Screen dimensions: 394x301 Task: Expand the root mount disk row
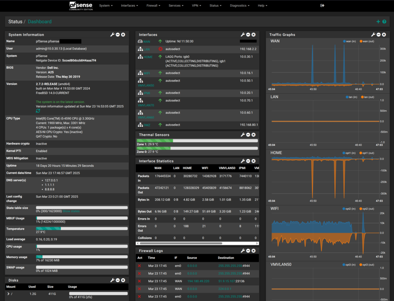[x=8, y=294]
